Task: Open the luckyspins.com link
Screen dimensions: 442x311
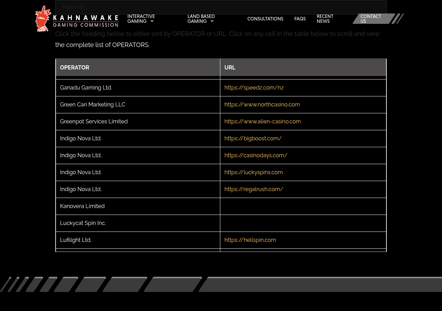Action: point(253,172)
